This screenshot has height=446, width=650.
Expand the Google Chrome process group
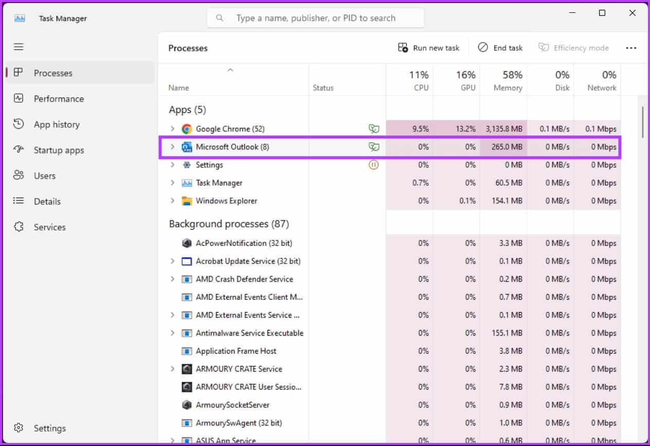(172, 129)
